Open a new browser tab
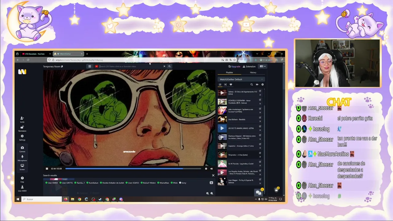 click(x=87, y=54)
